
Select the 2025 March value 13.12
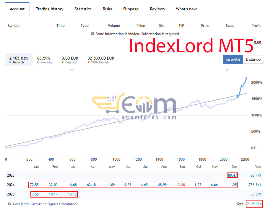(72, 194)
